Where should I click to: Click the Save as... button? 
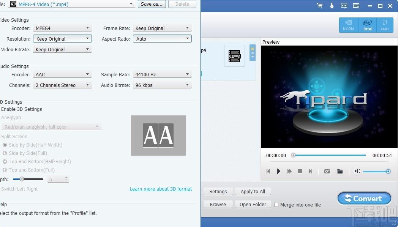click(152, 4)
